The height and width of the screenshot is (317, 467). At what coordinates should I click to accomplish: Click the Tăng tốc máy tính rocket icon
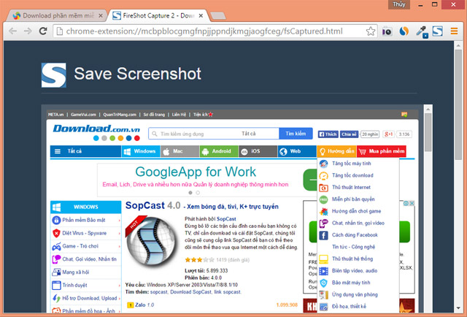click(x=323, y=164)
